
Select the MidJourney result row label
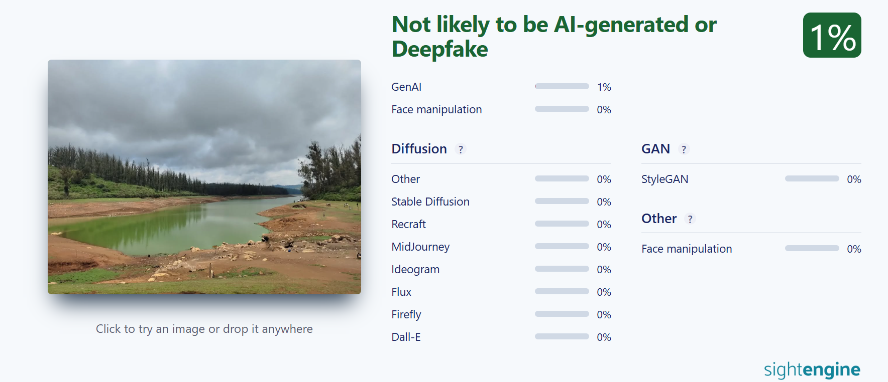point(420,247)
